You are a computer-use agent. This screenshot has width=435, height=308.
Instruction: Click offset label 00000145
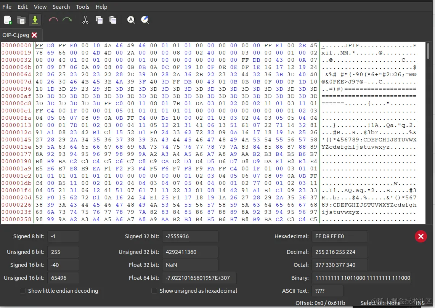16,140
